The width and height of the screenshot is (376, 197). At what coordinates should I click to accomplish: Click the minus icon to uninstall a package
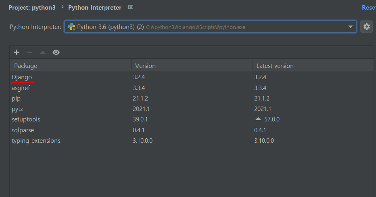30,52
